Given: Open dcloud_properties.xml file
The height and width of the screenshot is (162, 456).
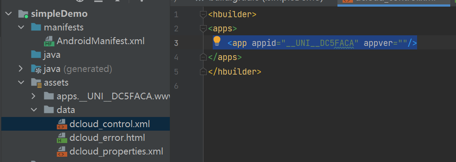Looking at the screenshot, I should click(116, 151).
